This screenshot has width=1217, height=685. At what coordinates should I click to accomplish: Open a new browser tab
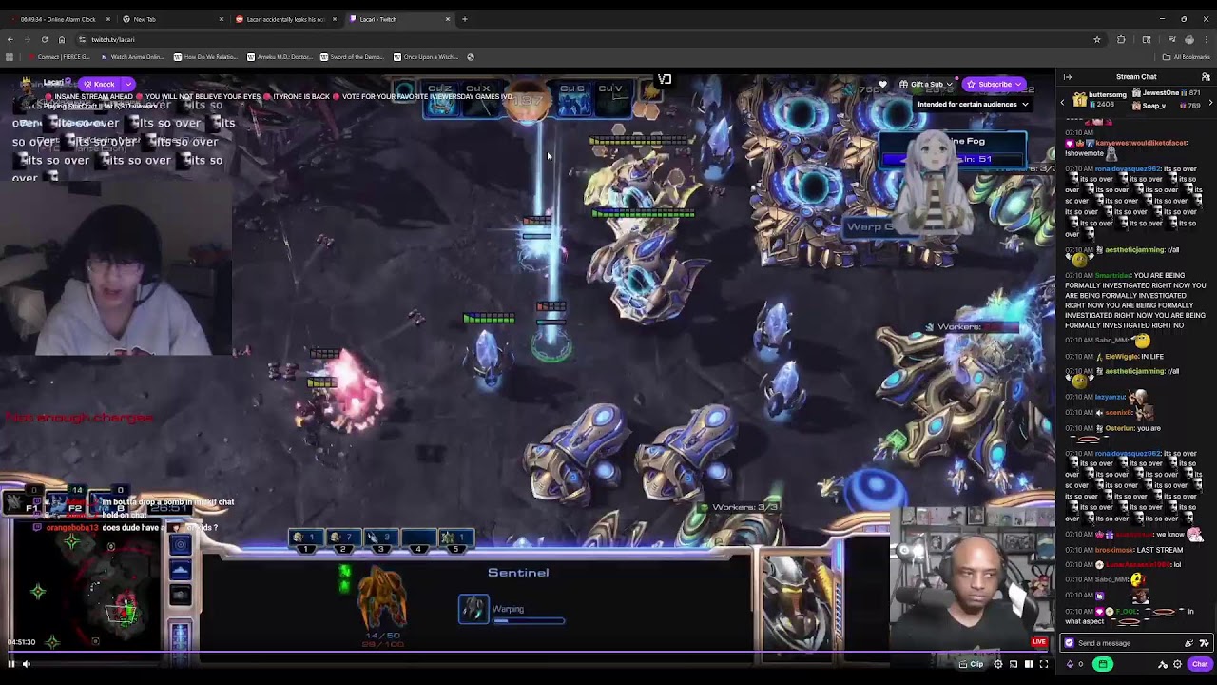[465, 19]
